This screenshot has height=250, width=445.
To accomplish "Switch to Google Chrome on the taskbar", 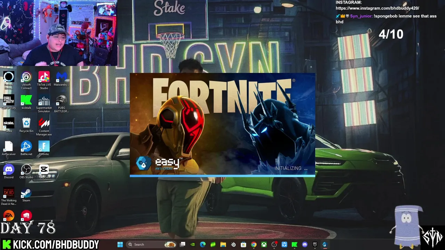I will (254, 244).
